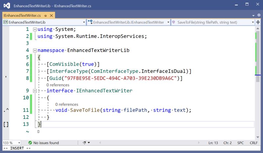Click the Ch: 2 column indicator
263x153 pixels.
(227, 143)
